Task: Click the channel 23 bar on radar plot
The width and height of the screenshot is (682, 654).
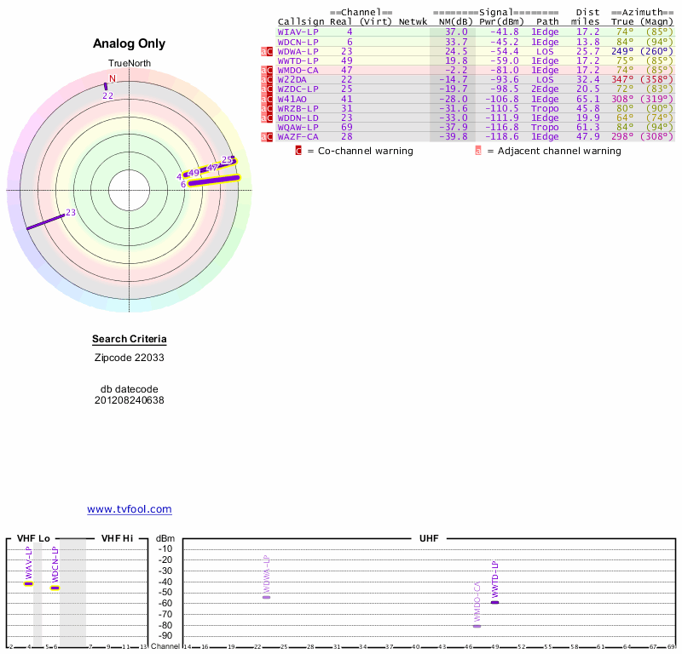Action: 45,221
